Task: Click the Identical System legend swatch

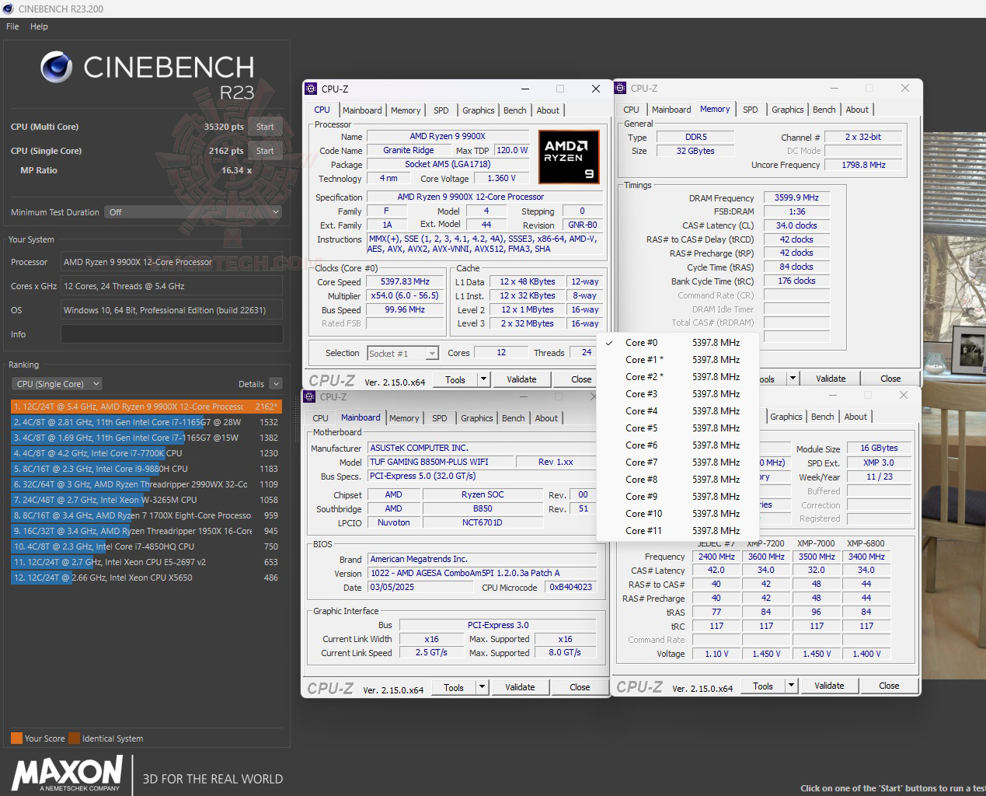Action: (74, 738)
